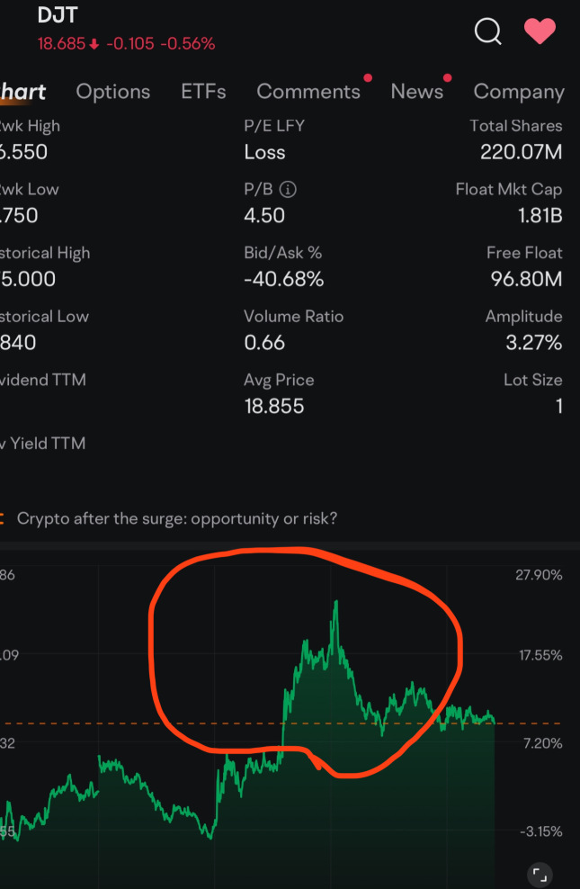Click the Total Shares 220.07M value

click(521, 152)
